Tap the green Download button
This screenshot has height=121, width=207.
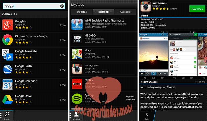pyautogui.click(x=197, y=9)
